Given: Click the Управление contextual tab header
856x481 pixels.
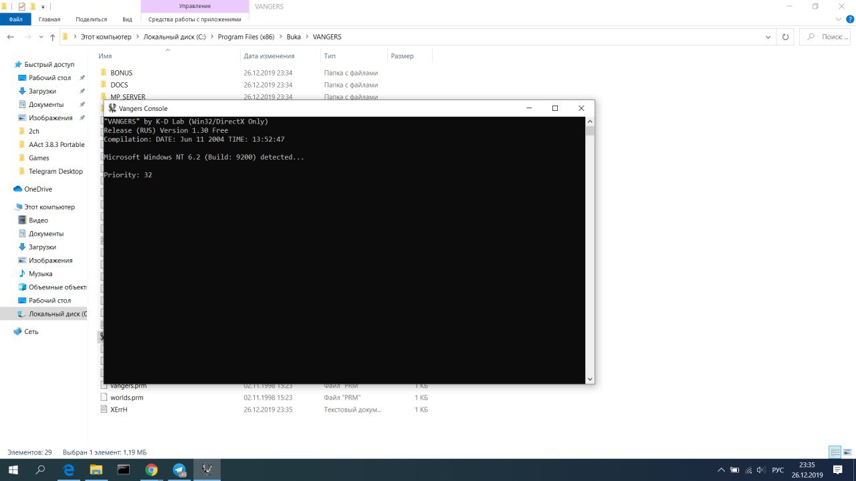Looking at the screenshot, I should [195, 6].
